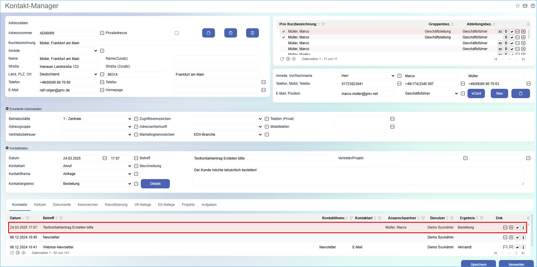
Task: Refresh the contact persons list
Action: tap(282, 59)
